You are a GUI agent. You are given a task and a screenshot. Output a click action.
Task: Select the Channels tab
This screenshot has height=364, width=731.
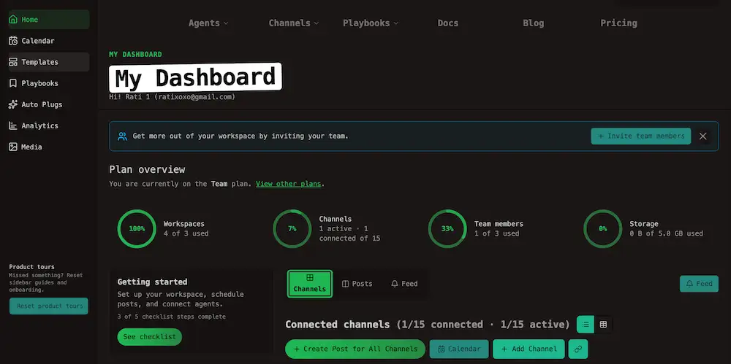tap(310, 284)
